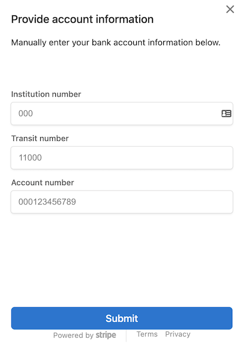The image size is (240, 348).
Task: Open the Privacy link
Action: (178, 334)
